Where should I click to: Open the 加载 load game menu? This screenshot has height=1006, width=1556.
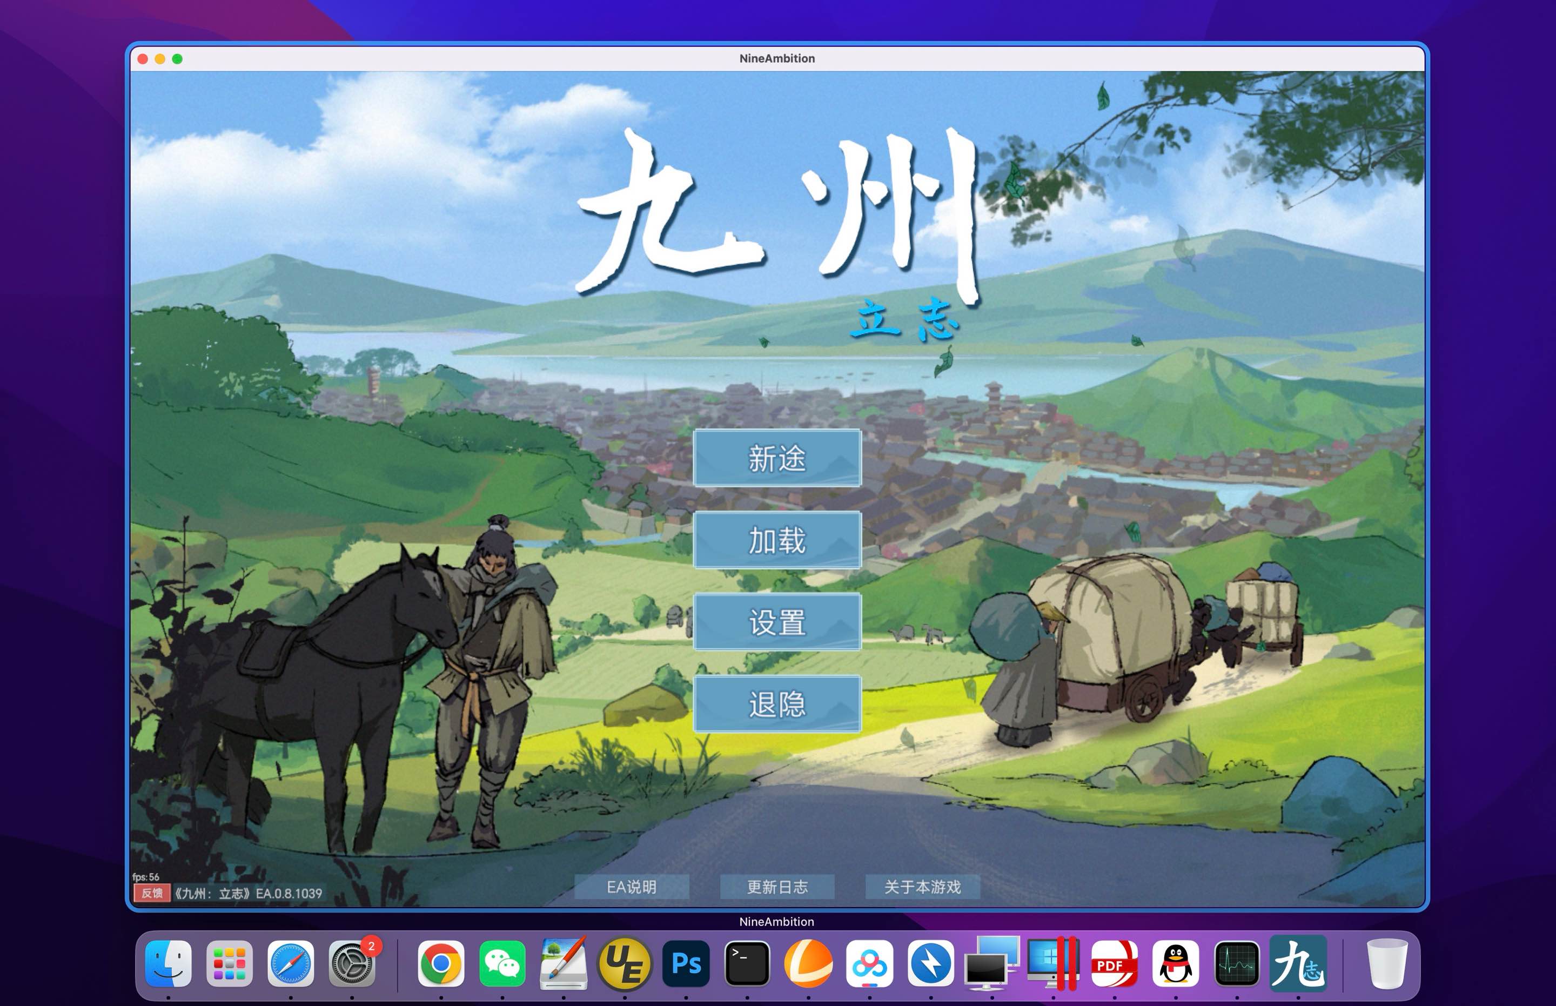(x=777, y=540)
